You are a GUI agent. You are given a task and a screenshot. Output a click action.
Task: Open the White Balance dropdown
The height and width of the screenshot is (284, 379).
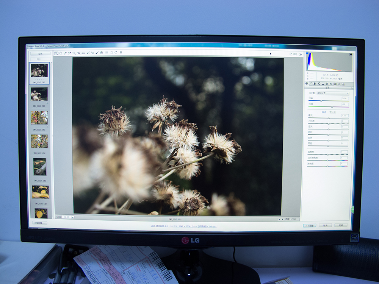tap(333, 93)
